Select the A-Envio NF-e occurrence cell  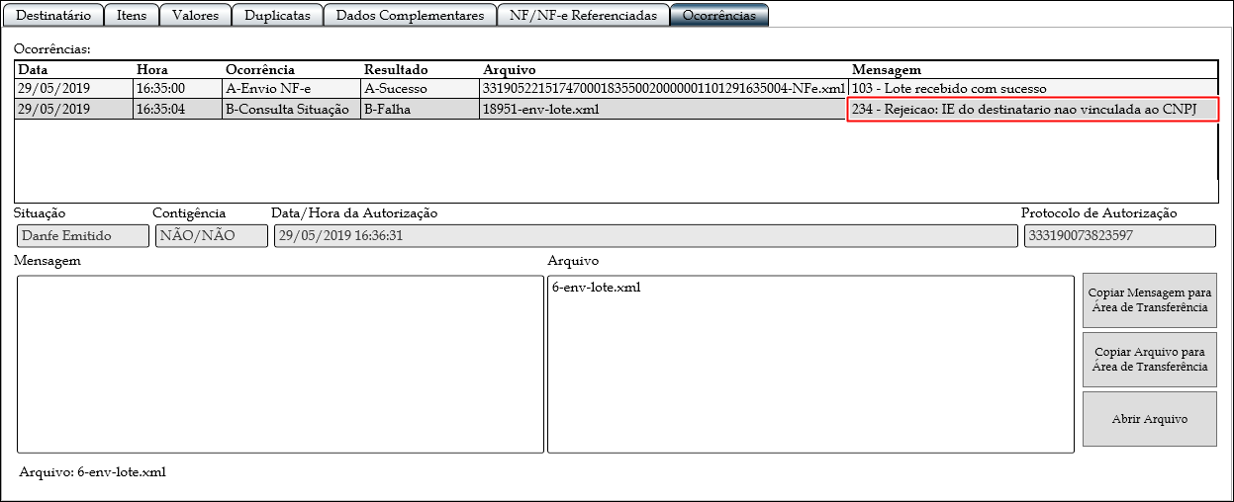(292, 89)
